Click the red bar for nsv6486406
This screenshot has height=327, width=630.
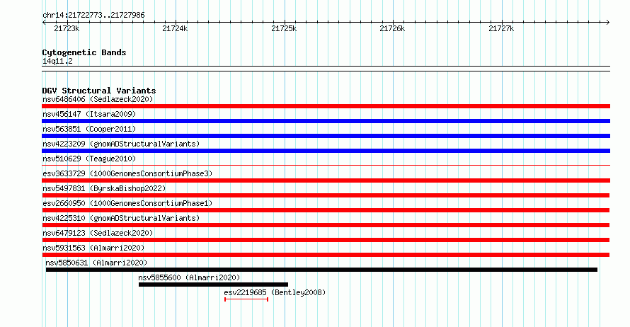[x=326, y=106]
